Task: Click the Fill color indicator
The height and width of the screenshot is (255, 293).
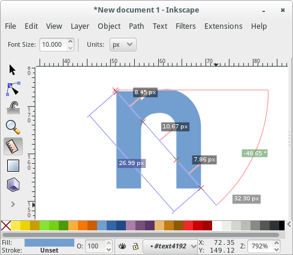Action: pyautogui.click(x=49, y=242)
